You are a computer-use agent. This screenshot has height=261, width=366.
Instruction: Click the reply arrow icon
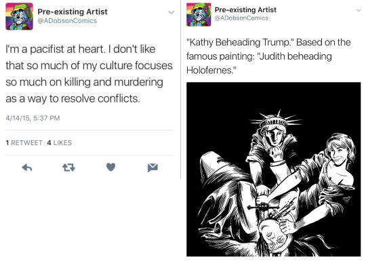(27, 167)
